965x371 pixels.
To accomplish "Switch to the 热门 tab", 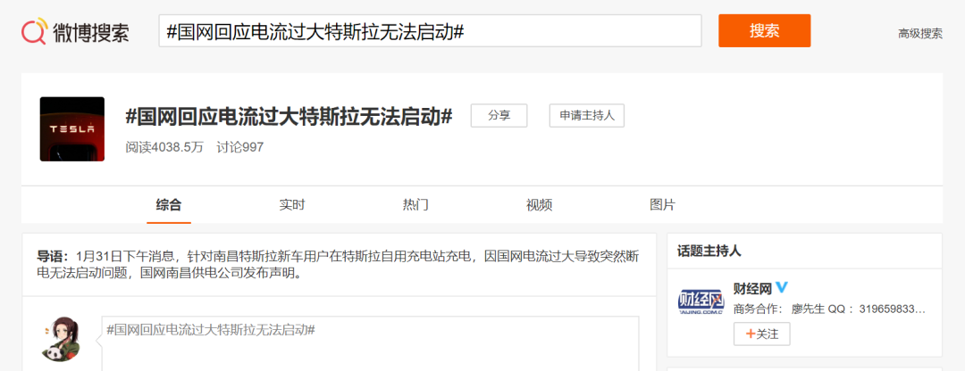I will tap(415, 205).
